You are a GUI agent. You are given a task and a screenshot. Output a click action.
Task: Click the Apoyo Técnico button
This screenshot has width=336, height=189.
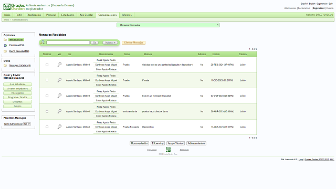[x=175, y=143]
